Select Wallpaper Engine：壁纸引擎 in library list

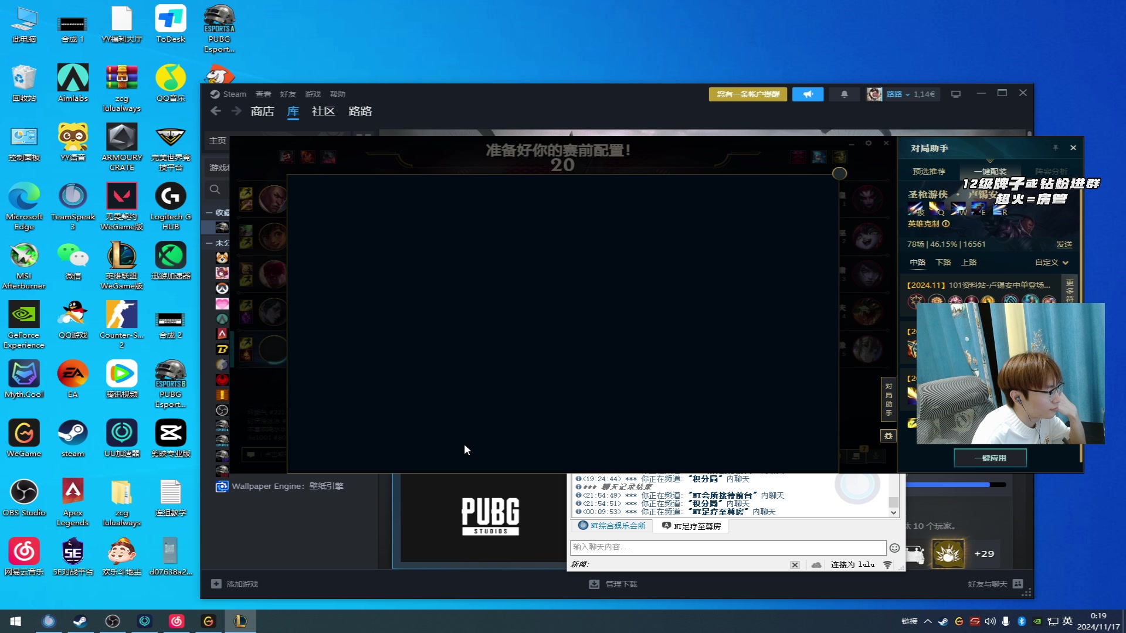pos(287,486)
